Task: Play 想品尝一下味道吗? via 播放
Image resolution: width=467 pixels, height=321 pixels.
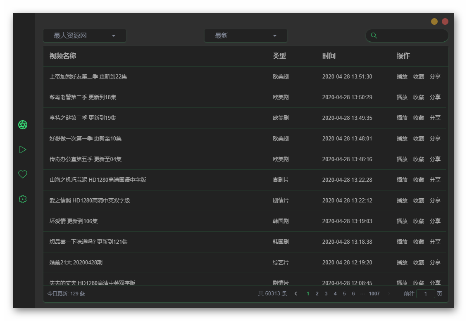Action: [x=402, y=242]
